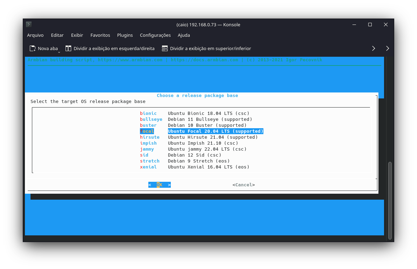
Task: Select the buster release entry
Action: point(148,125)
